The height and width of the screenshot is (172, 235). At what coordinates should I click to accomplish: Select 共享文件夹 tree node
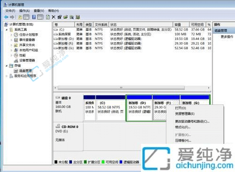pos(27,45)
